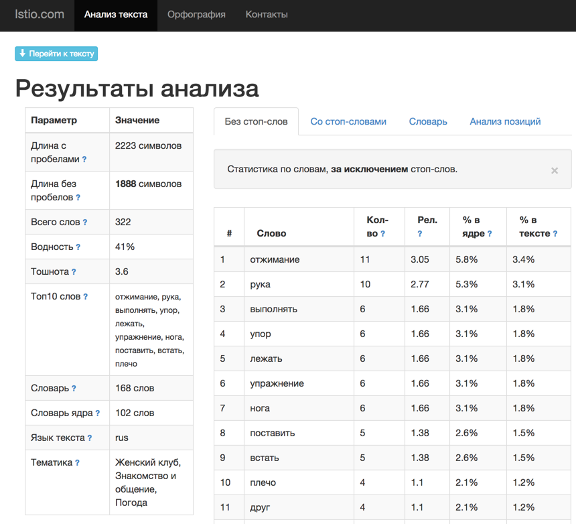Click help icon next to Длина с пробелами
Screen dimensions: 576x524
84,159
